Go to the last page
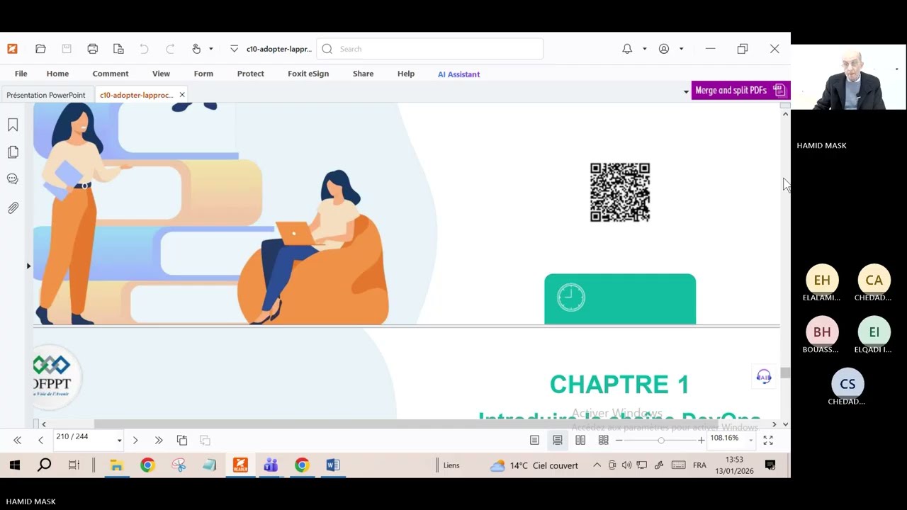Screen dimensions: 907x510 [x=159, y=440]
